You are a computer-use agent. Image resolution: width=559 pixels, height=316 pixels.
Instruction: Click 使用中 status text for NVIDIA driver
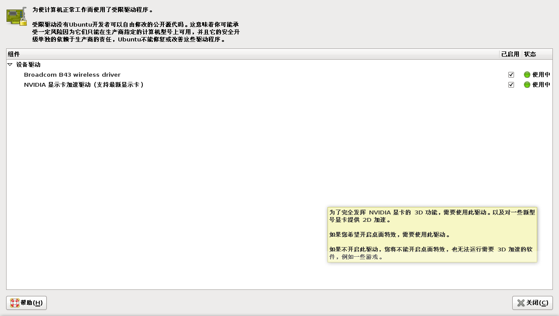click(541, 85)
